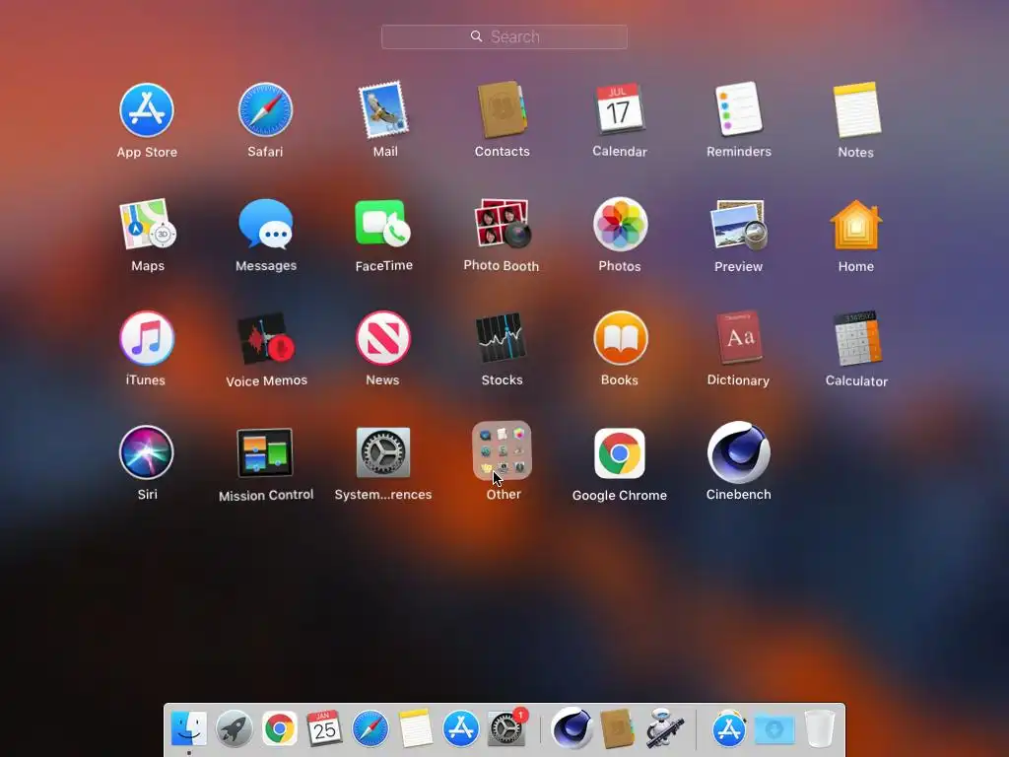
Task: Launch the Calculator app
Action: pyautogui.click(x=856, y=338)
